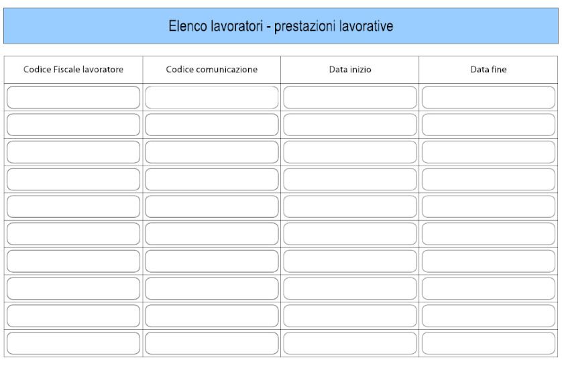Click first row Data fine field
Viewport: 562px width, 366px height.
[x=488, y=97]
